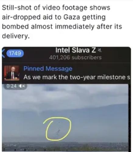This screenshot has width=133, height=152.
Task: View the 401,206 subscribers list
Action: 75,57
